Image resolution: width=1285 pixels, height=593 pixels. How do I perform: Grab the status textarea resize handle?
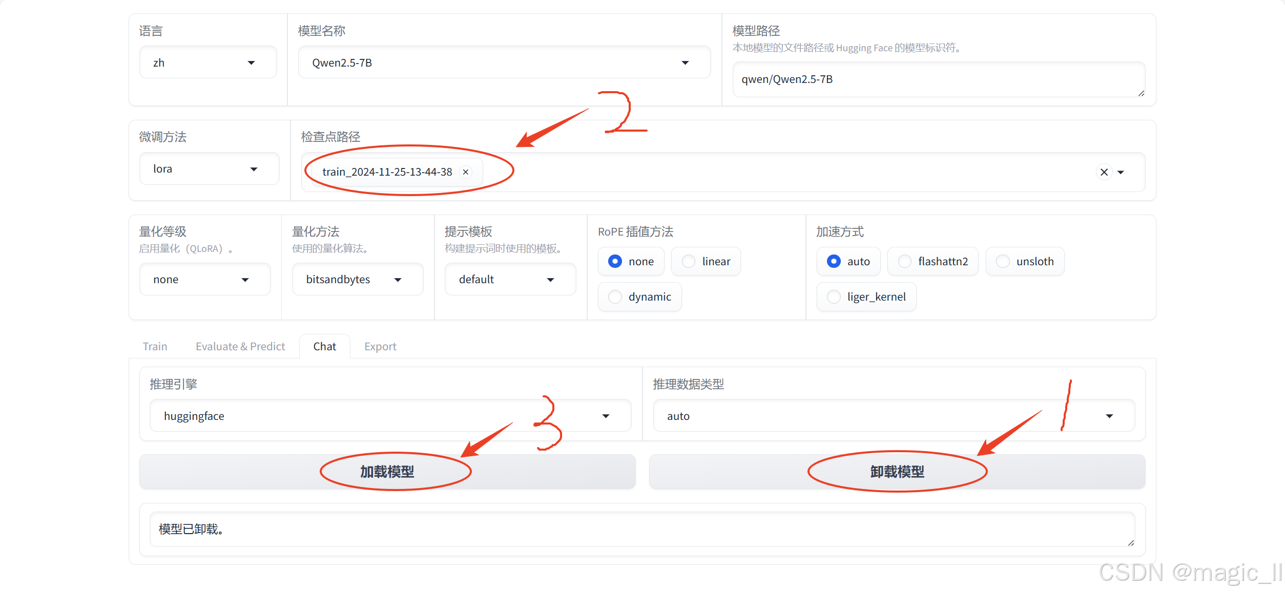coord(1131,543)
